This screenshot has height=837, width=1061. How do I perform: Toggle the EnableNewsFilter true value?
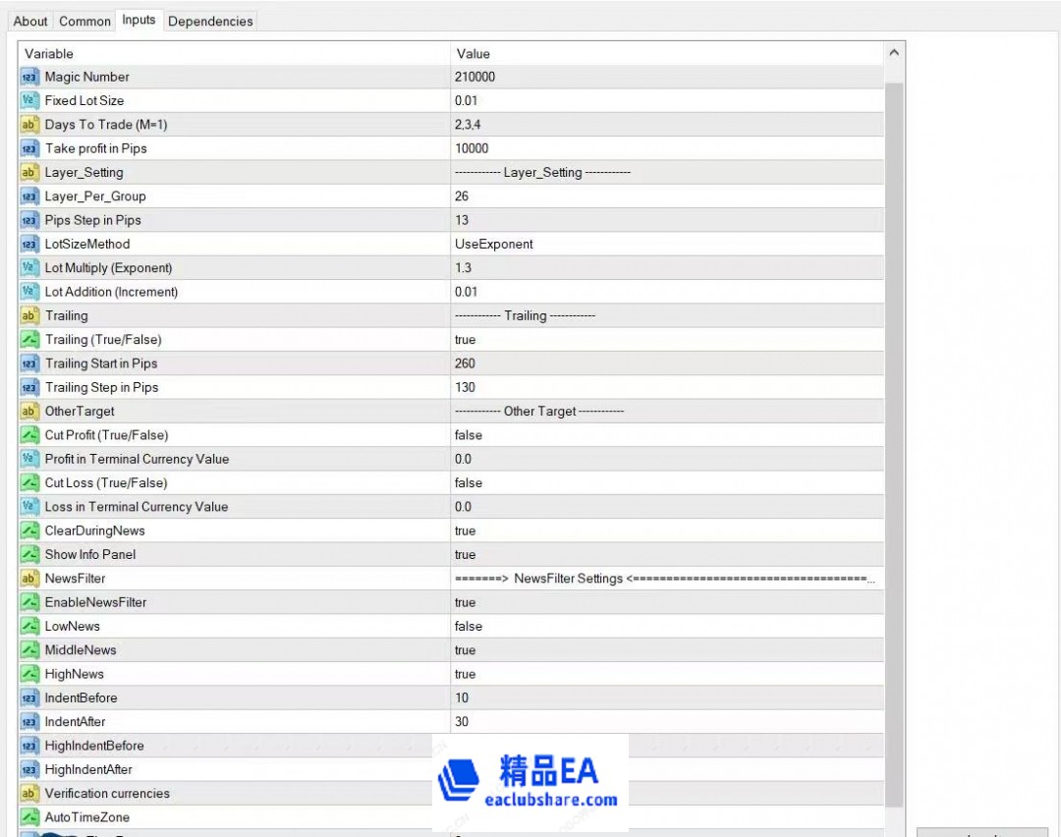click(466, 602)
